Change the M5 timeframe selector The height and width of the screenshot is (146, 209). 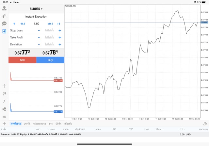click(4, 117)
